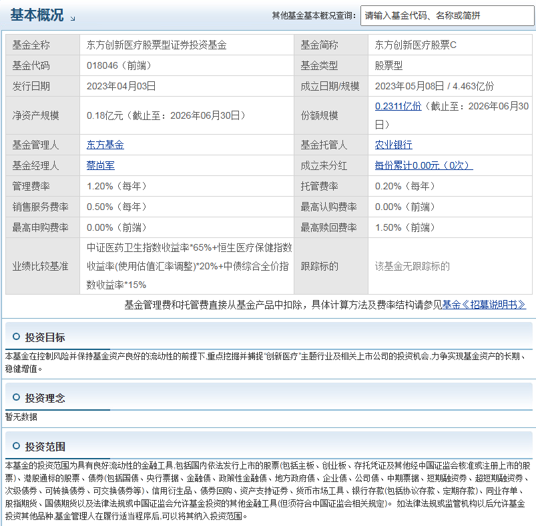
Task: Open the 农业银行 custodian link
Action: (393, 145)
